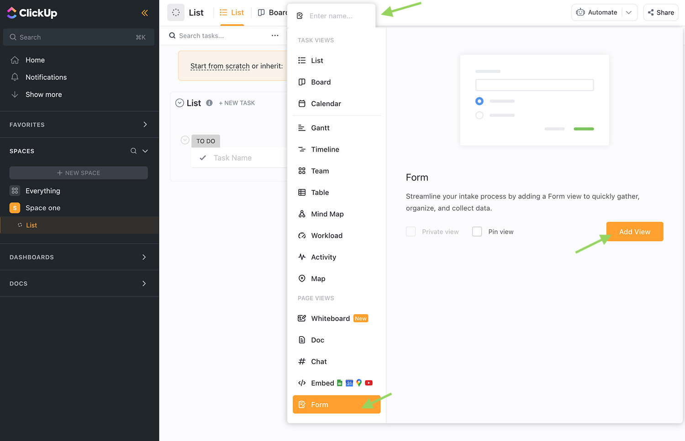685x441 pixels.
Task: Go to Home in sidebar
Action: click(x=35, y=60)
